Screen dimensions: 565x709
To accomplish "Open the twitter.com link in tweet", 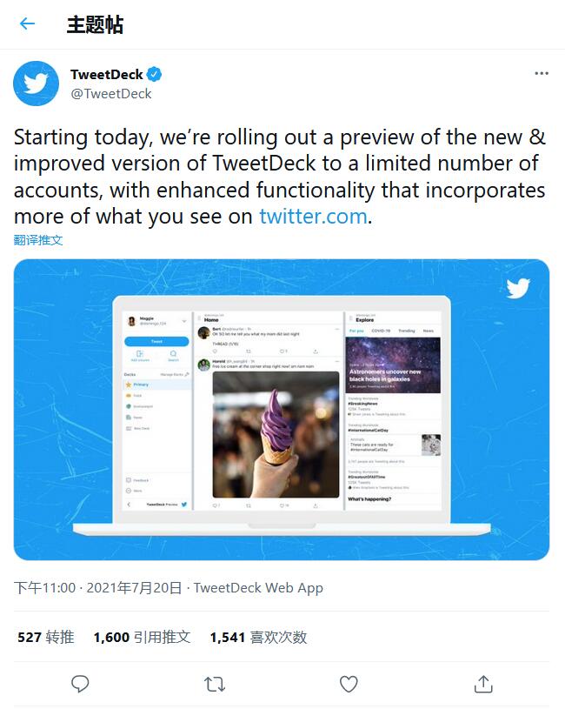I will pyautogui.click(x=313, y=217).
